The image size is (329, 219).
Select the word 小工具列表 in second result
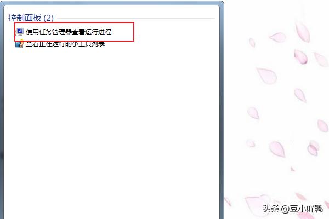tap(88, 44)
